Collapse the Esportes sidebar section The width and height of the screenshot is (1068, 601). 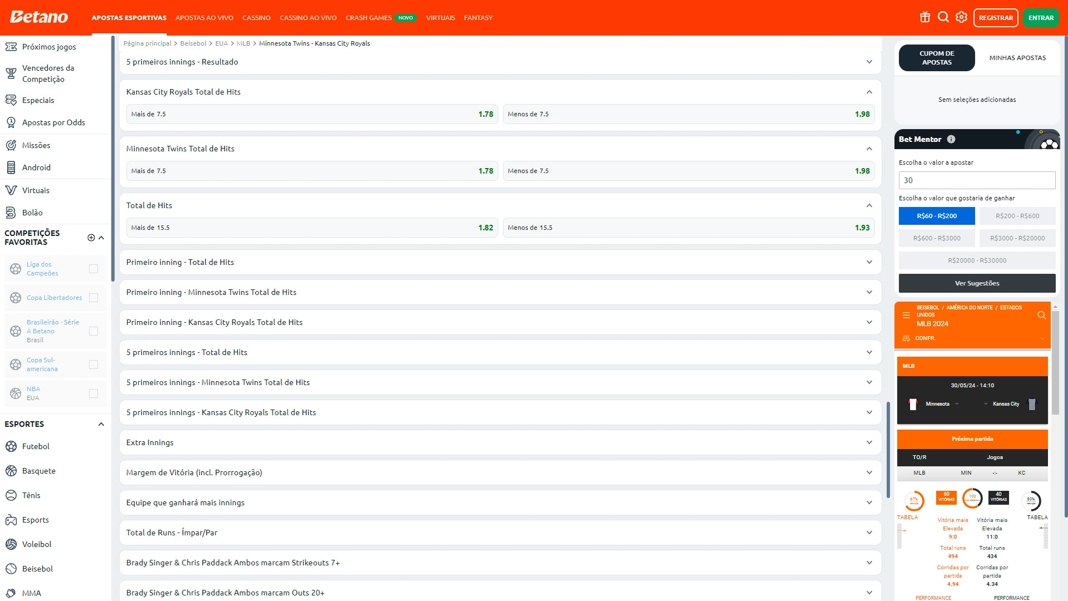[x=101, y=424]
